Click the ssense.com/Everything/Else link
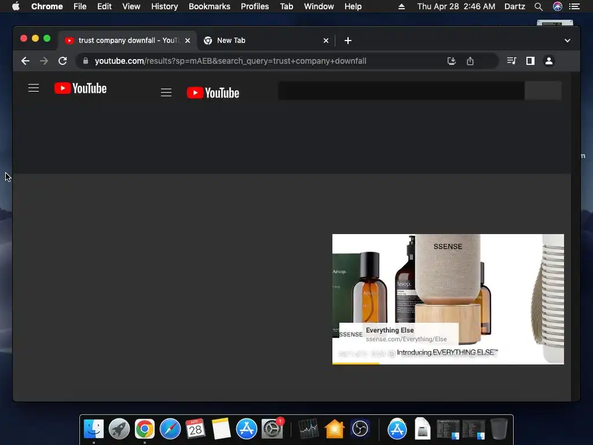The height and width of the screenshot is (445, 593). point(406,339)
